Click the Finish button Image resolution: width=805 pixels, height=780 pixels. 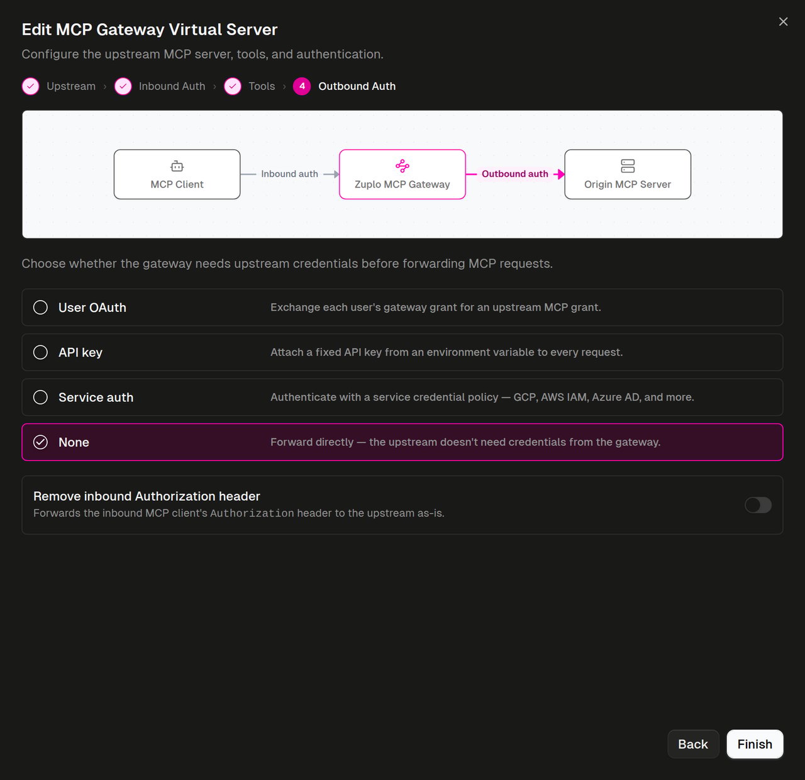click(755, 744)
